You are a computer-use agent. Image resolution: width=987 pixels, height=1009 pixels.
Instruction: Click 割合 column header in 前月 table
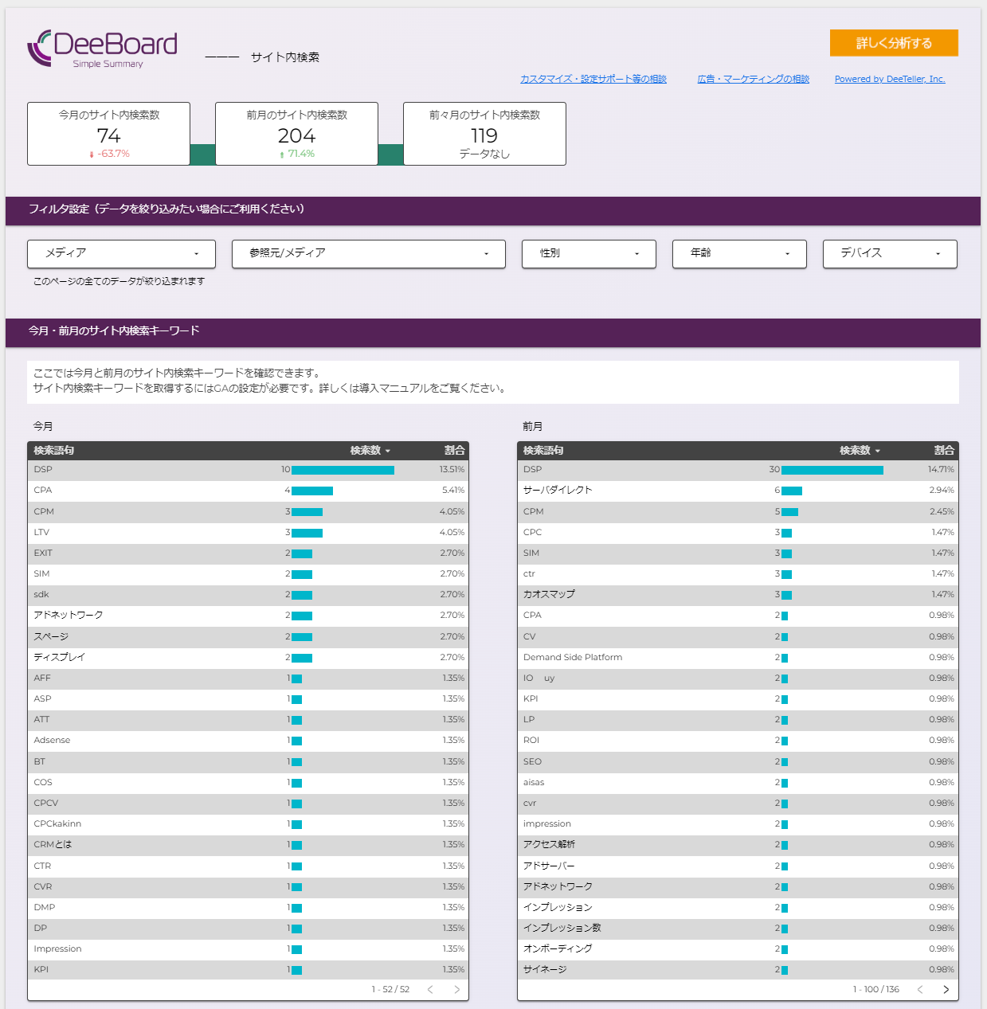(944, 451)
